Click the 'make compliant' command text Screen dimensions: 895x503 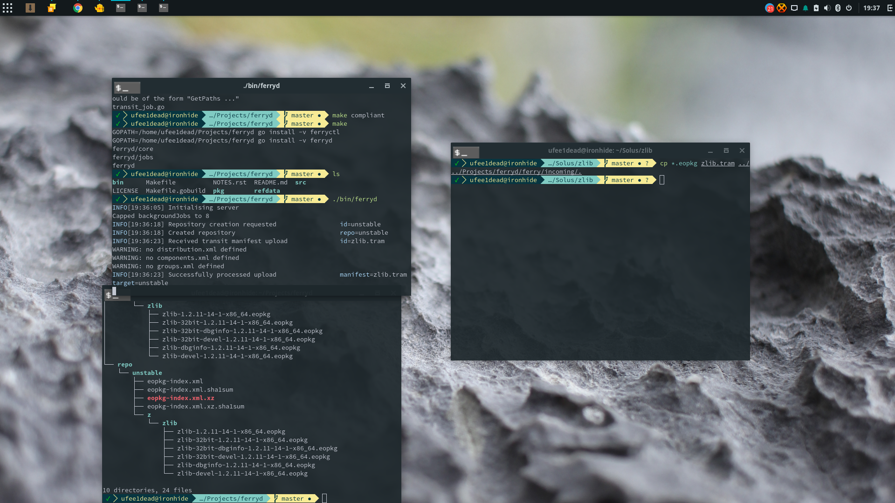click(x=358, y=116)
